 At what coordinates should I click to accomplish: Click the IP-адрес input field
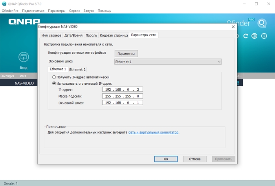pos(123,89)
